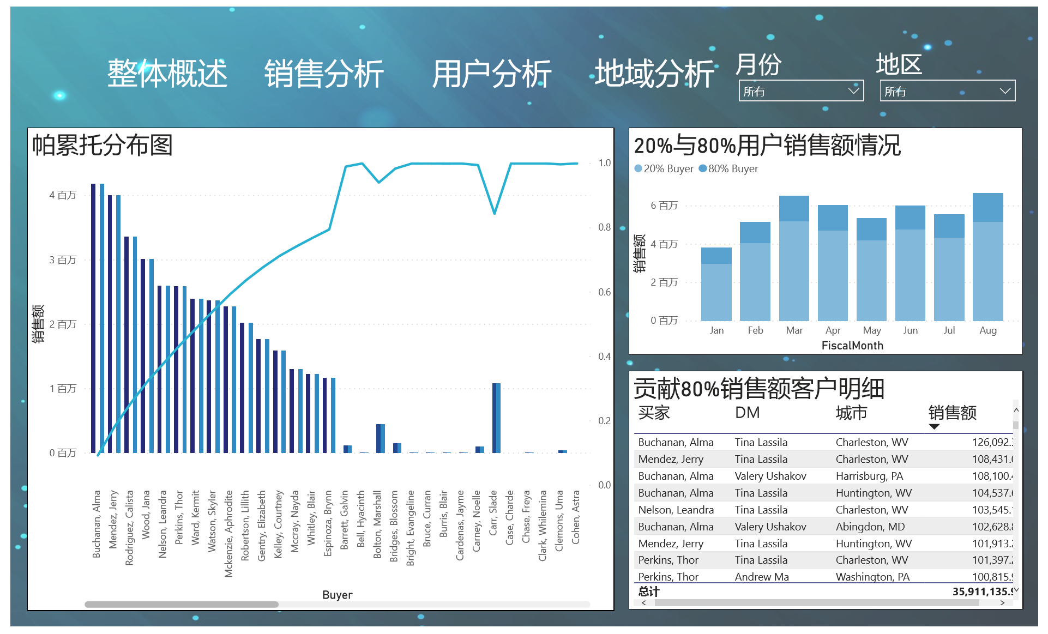Viewport: 1048px width, 634px height.
Task: Click the descending sort arrow under 销售额
Action: (934, 427)
